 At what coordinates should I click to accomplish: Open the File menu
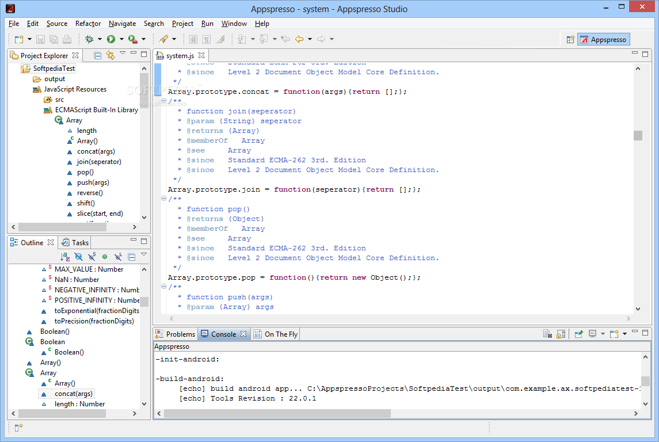(14, 24)
